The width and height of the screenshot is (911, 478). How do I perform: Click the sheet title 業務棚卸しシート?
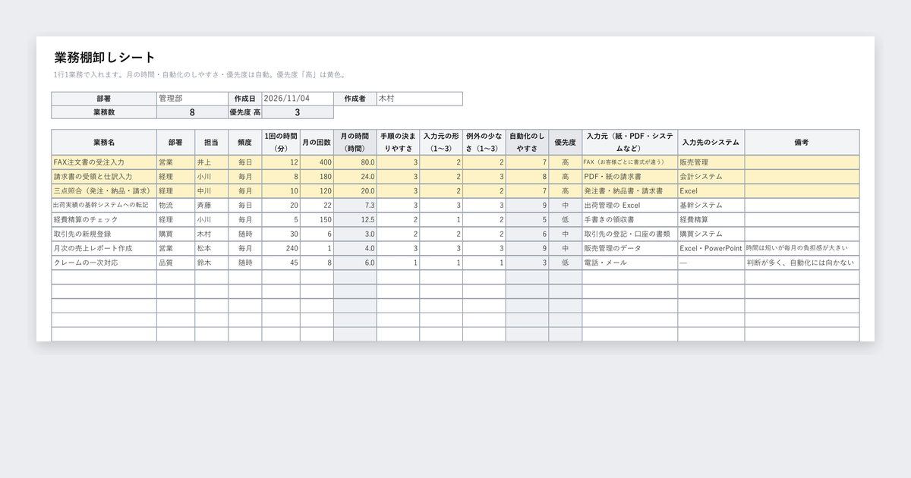tap(105, 58)
